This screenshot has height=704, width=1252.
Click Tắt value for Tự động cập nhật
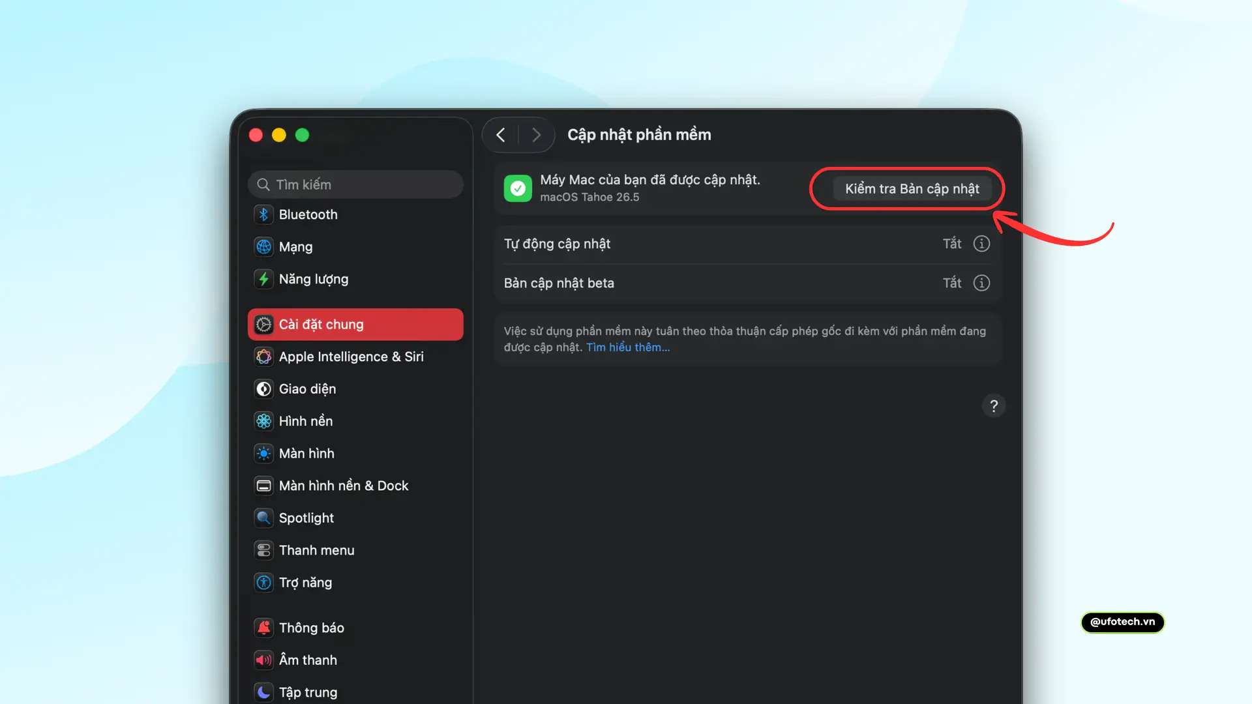coord(952,244)
